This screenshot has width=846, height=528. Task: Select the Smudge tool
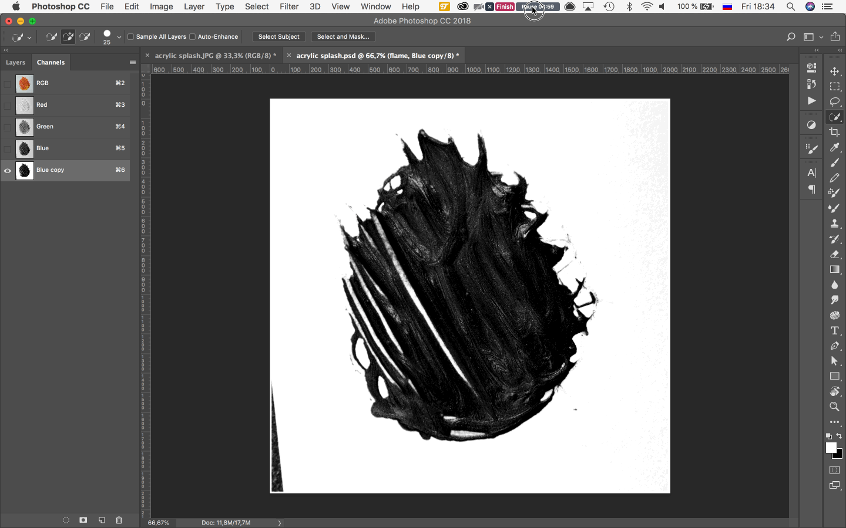(835, 300)
